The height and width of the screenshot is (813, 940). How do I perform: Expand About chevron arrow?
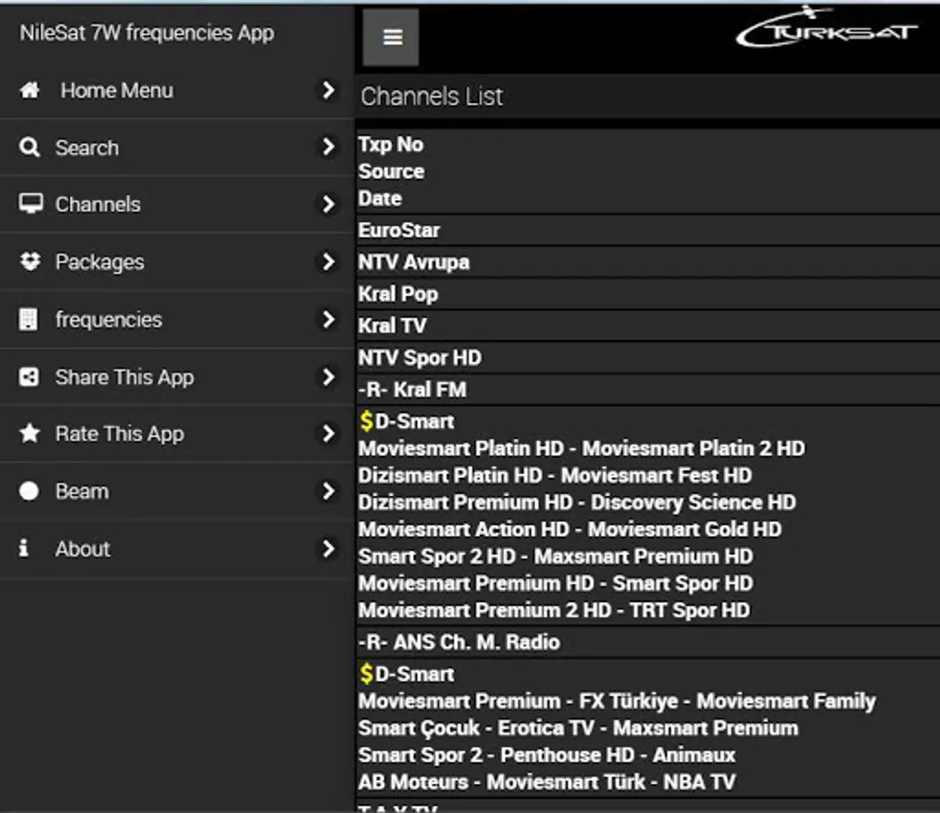click(328, 548)
